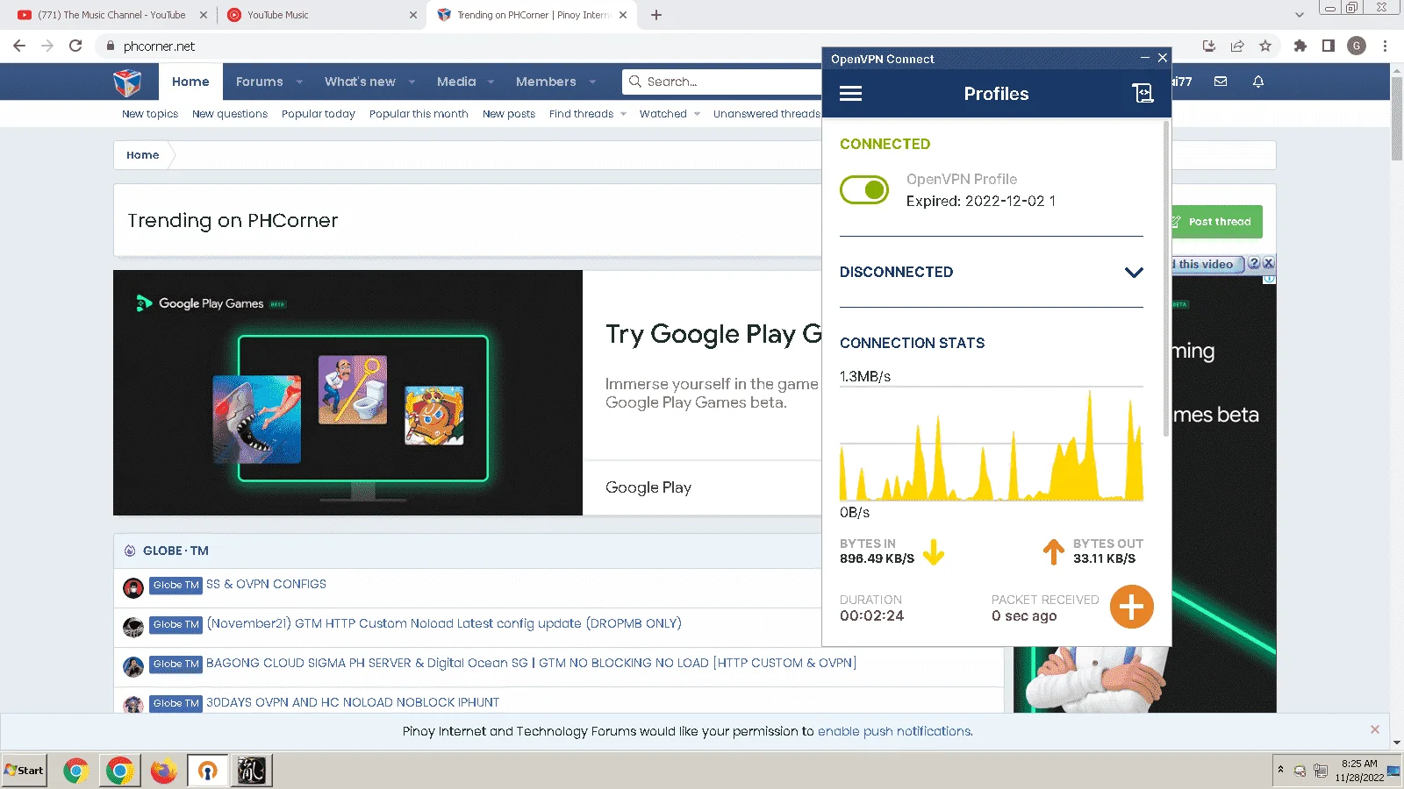Open the Chrome profile avatar G
1404x789 pixels.
pos(1357,46)
